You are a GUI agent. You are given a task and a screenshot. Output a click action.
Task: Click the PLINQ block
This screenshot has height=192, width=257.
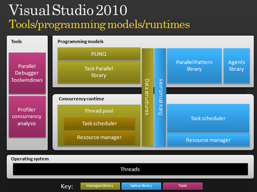99,54
